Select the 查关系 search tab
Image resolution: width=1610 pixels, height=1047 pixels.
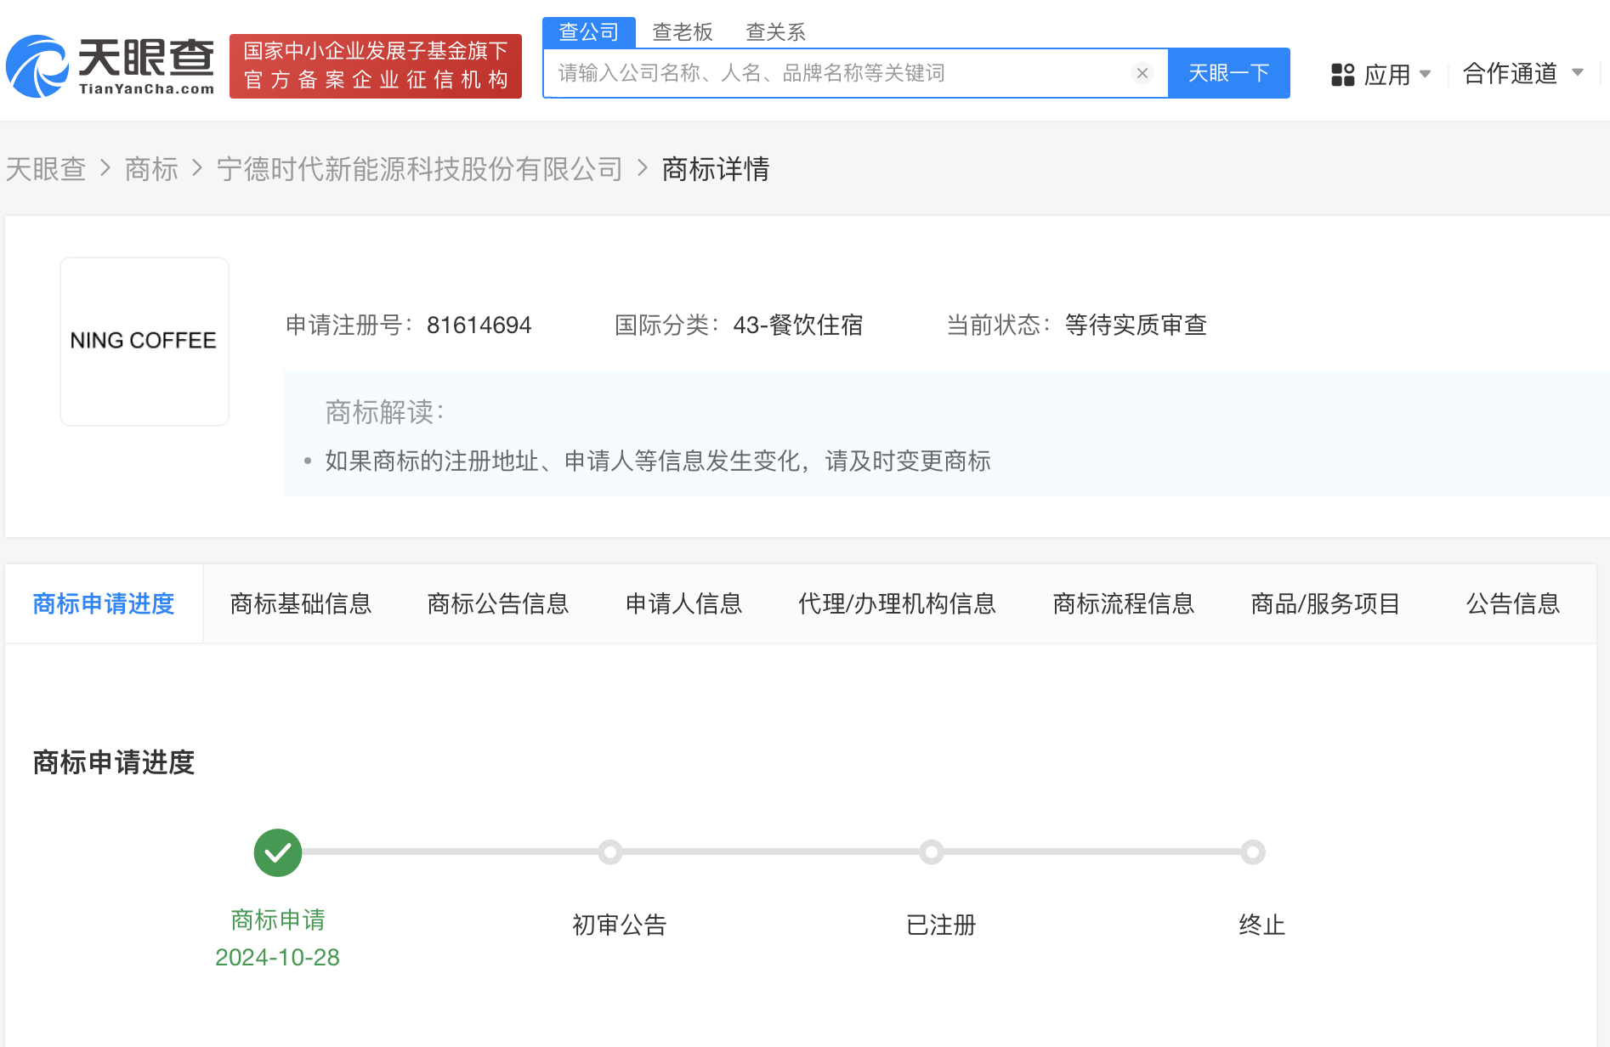click(x=776, y=32)
